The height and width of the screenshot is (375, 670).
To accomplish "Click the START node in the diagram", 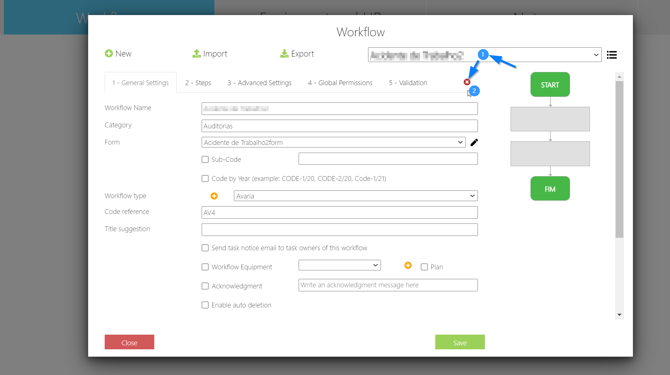I will [550, 84].
